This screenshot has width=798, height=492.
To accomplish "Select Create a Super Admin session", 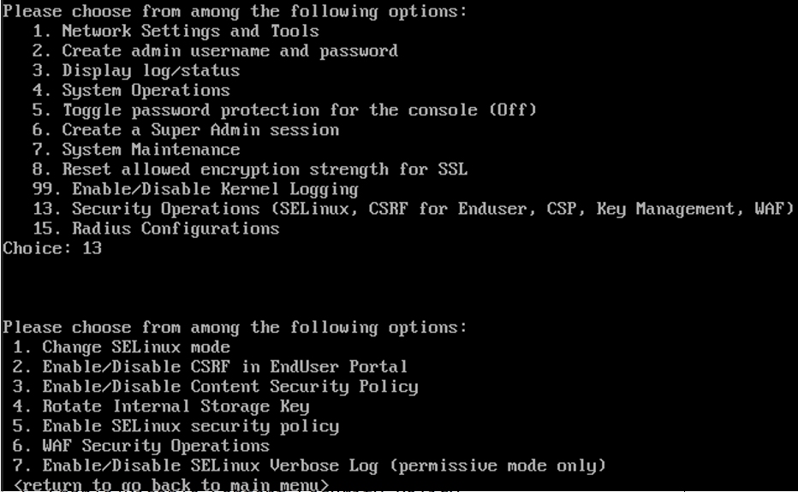I will pos(186,130).
